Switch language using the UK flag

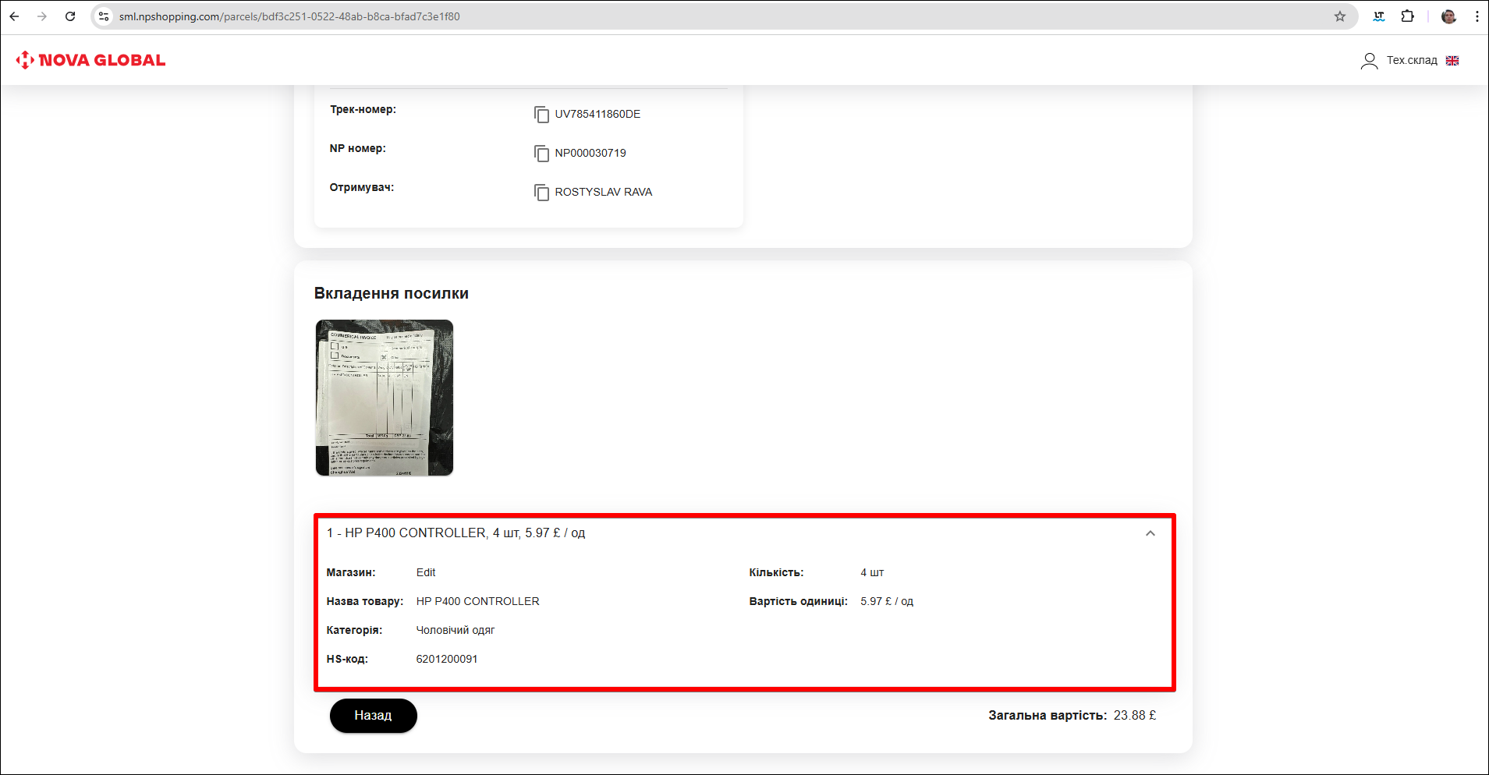(1452, 61)
